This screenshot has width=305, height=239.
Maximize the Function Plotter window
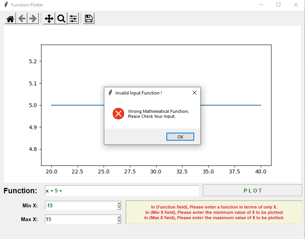(x=278, y=5)
